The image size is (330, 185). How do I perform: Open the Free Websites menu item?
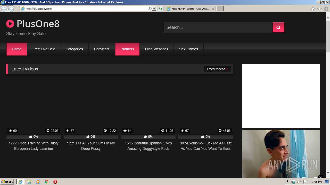(156, 49)
